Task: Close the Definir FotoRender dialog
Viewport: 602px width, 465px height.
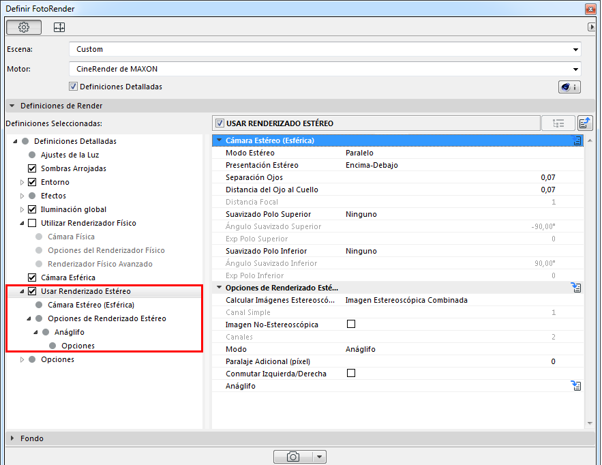Action: point(590,8)
